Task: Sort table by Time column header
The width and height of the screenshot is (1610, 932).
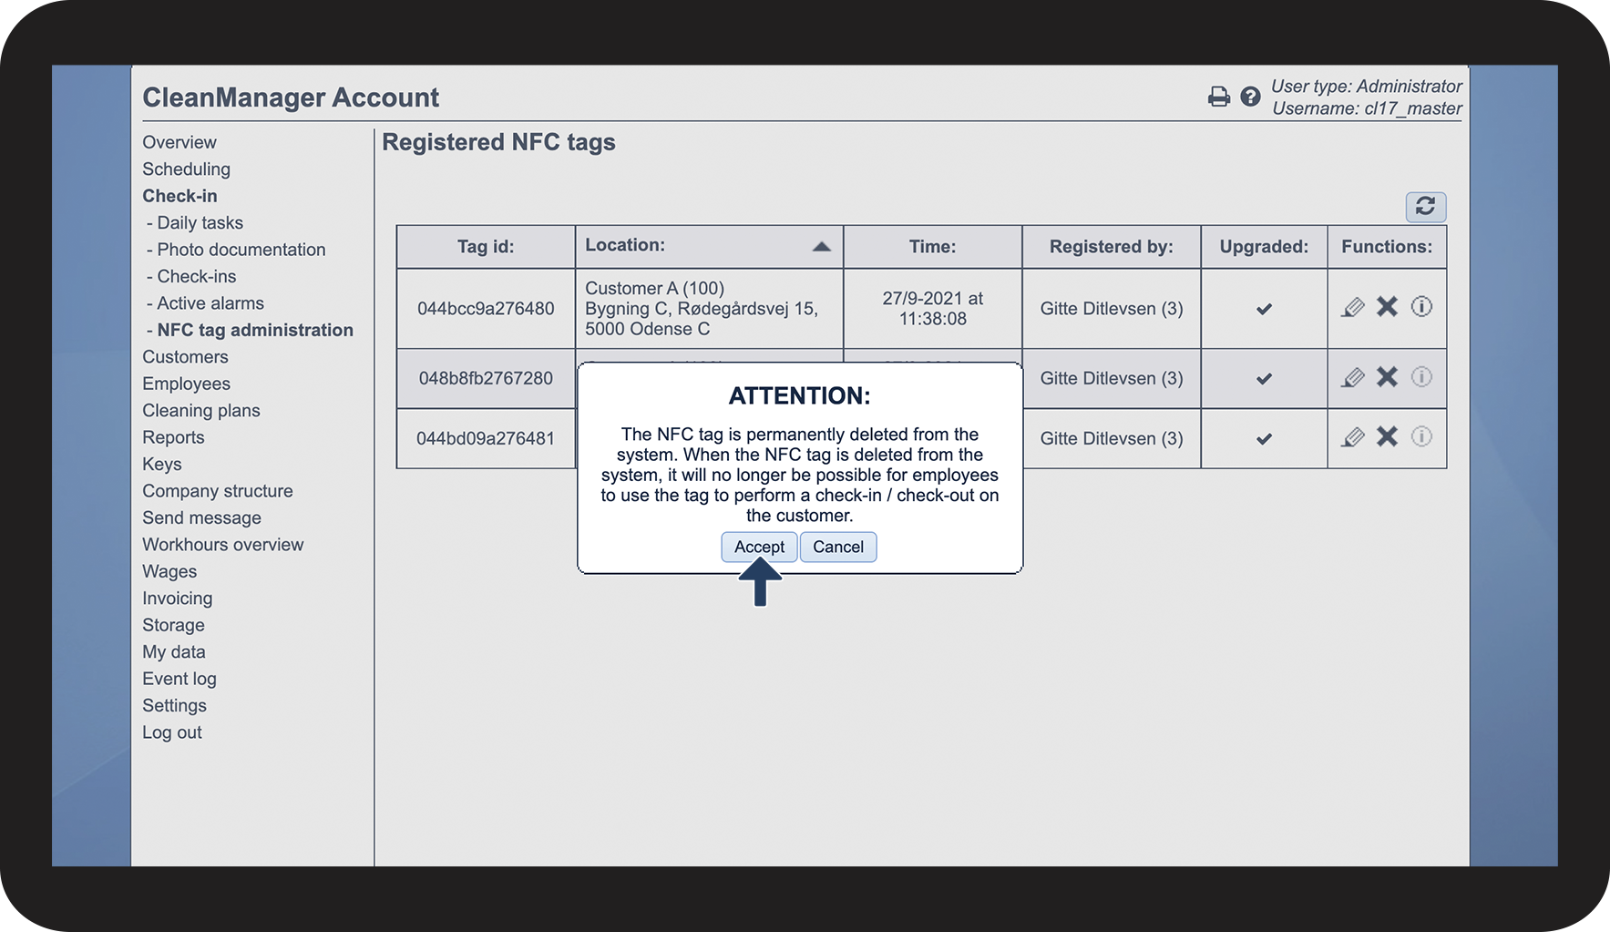Action: click(x=932, y=247)
